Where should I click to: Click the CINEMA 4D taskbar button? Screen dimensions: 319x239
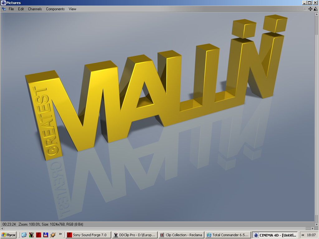[275, 235]
